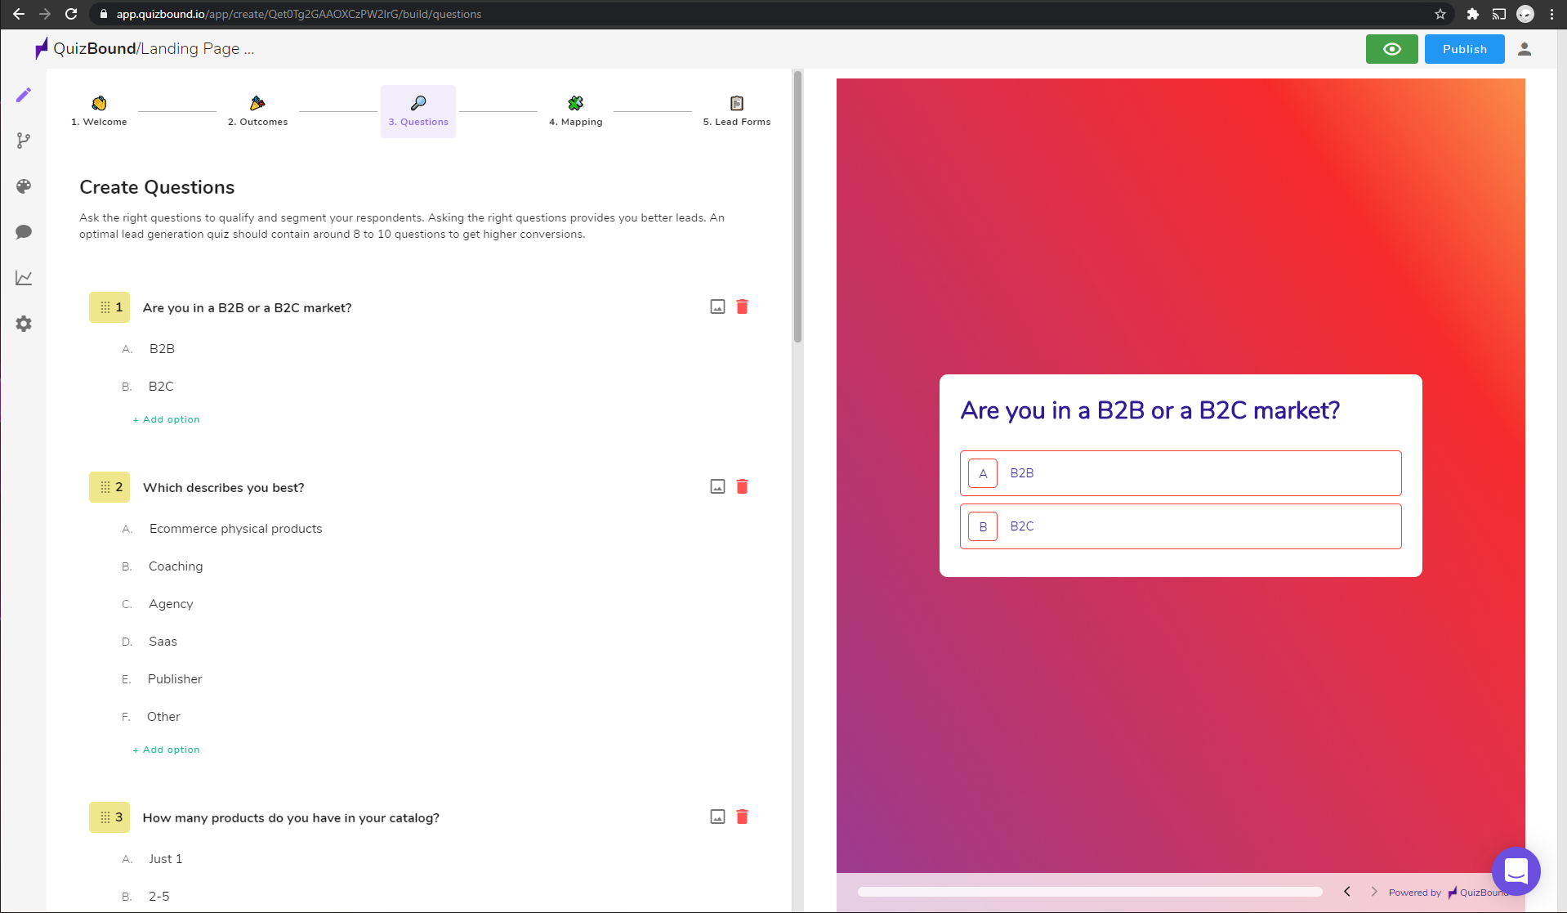This screenshot has width=1567, height=913.
Task: Open browser extensions puzzle icon
Action: point(1472,14)
